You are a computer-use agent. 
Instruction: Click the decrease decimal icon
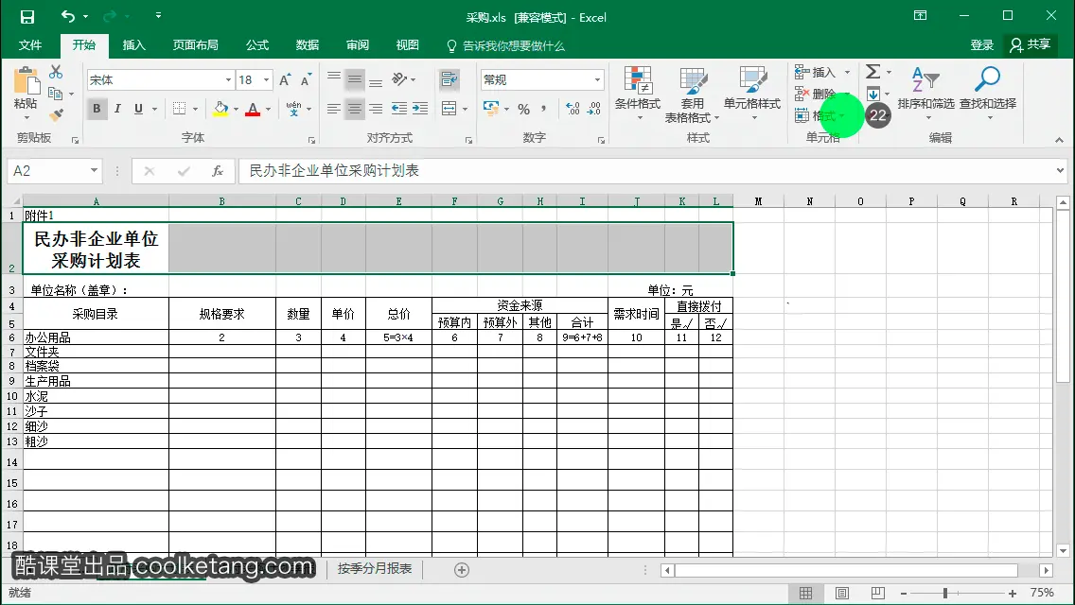click(x=593, y=109)
